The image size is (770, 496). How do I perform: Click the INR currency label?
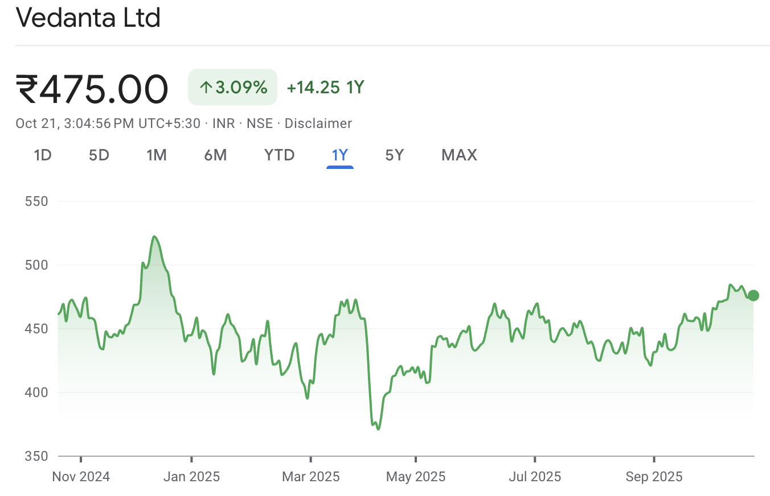[223, 123]
